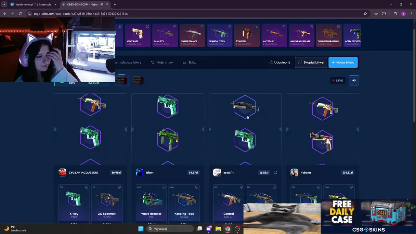Open the browser extensions puzzle icon
This screenshot has height=234, width=416.
[384, 14]
